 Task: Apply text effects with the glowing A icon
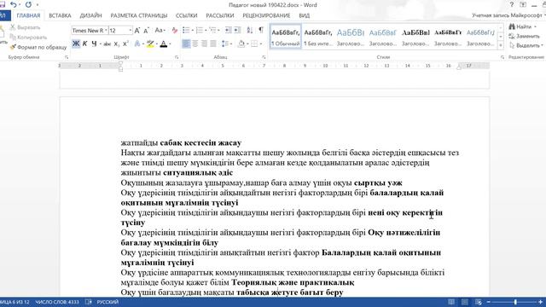coord(137,43)
